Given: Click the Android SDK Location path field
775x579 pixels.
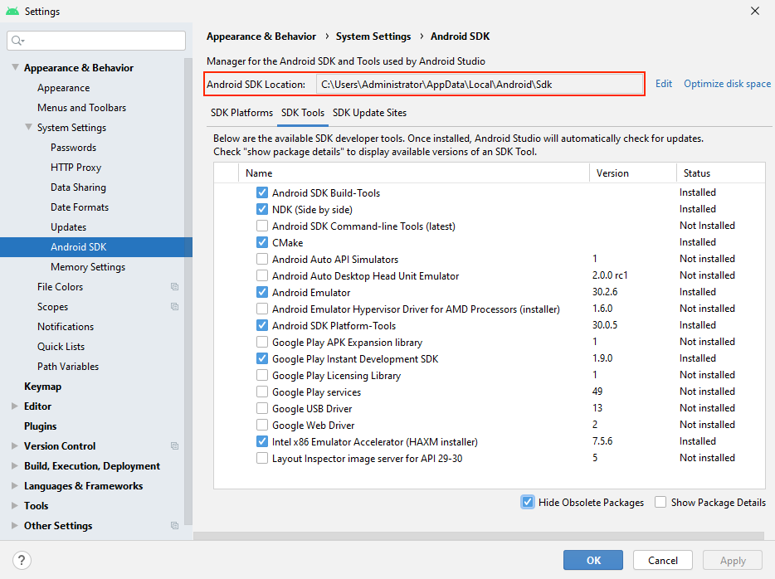Looking at the screenshot, I should (479, 84).
